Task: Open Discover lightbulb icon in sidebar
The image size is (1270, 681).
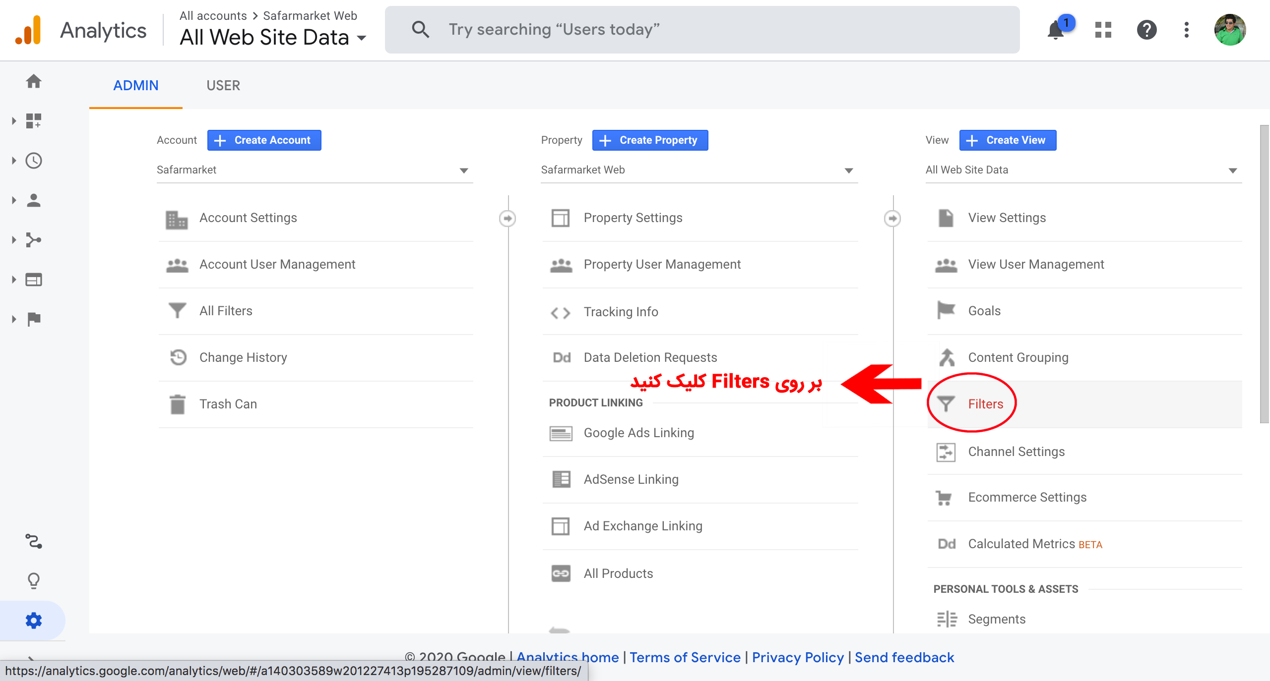Action: coord(34,580)
